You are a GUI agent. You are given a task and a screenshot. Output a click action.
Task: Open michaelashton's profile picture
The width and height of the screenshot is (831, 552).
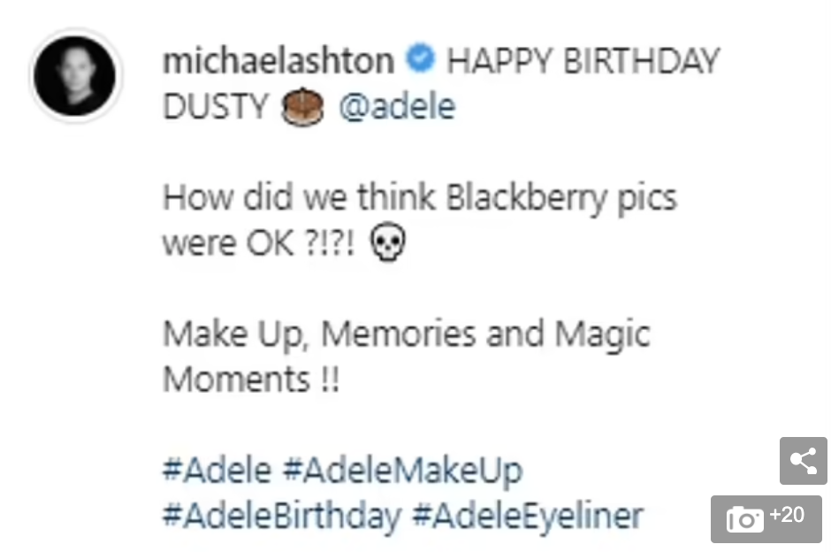coord(75,75)
